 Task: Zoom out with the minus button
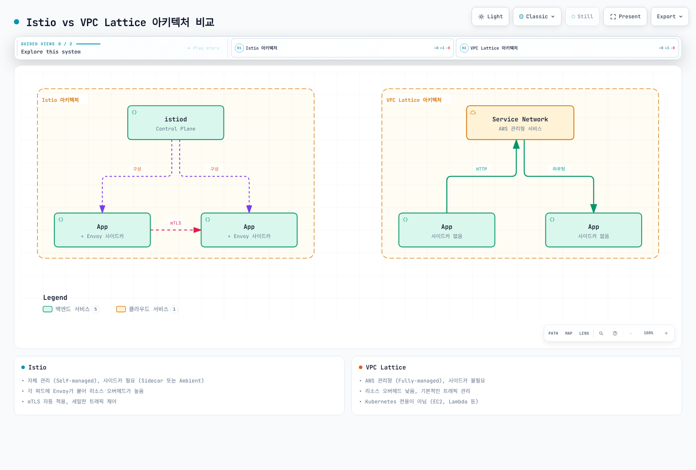[631, 333]
